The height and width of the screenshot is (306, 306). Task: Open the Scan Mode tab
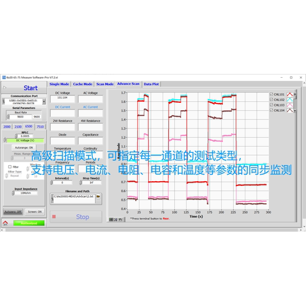(x=105, y=84)
